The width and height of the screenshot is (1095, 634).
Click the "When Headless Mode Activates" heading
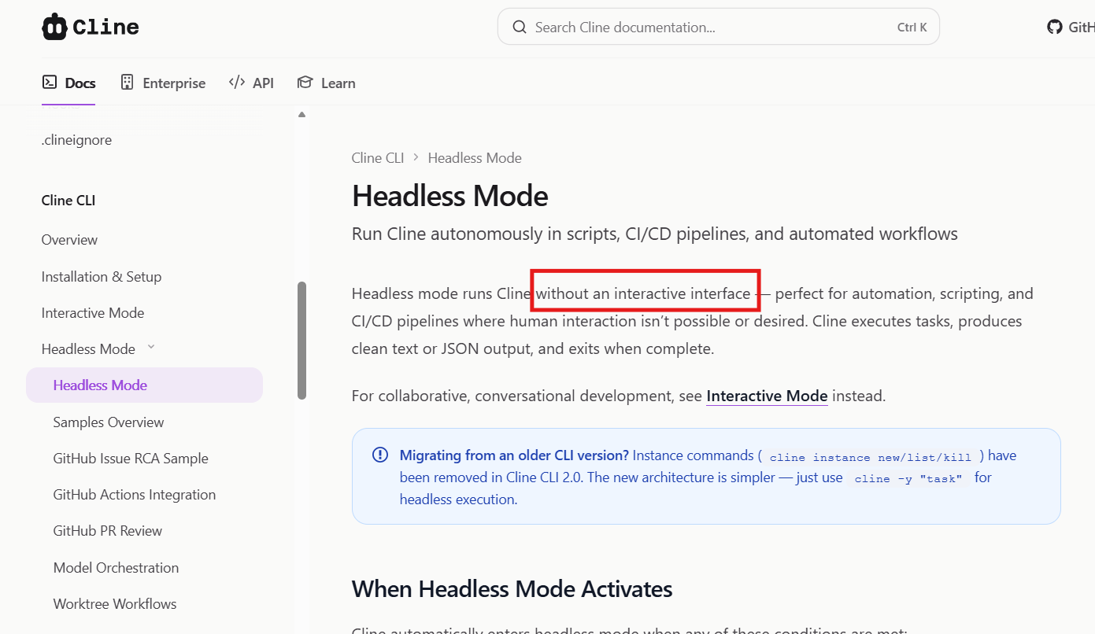pos(512,589)
